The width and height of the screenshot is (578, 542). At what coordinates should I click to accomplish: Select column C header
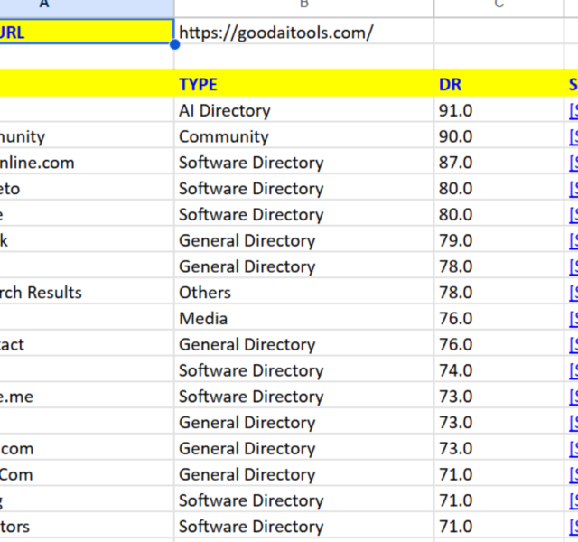(x=499, y=7)
